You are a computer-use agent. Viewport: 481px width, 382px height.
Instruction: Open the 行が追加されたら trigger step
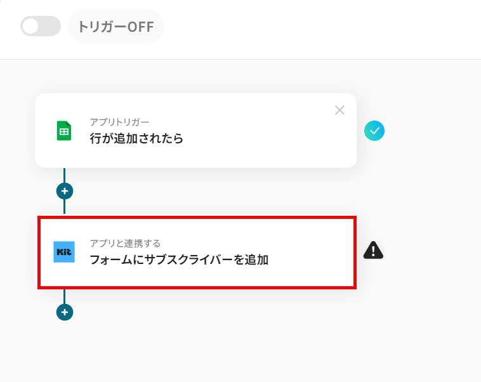[x=136, y=138]
